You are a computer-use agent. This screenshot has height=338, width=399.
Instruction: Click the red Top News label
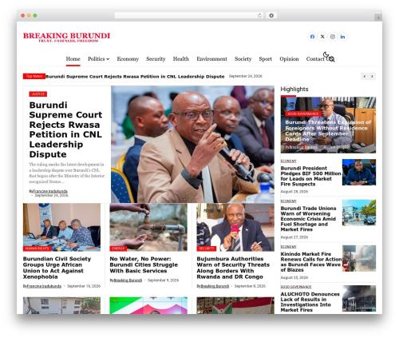pyautogui.click(x=34, y=76)
